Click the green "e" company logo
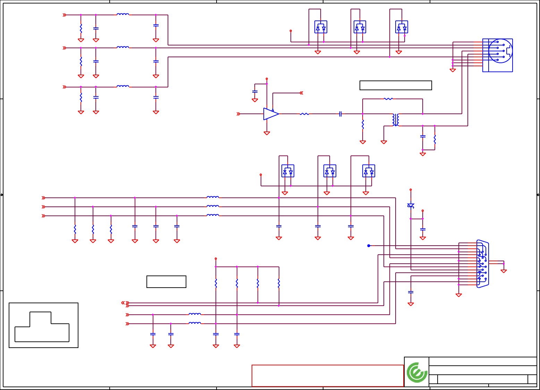 point(417,373)
